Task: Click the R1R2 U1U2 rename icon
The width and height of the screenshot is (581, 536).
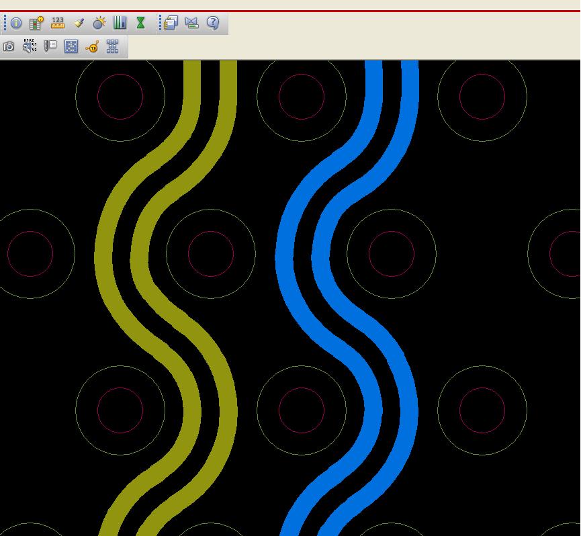Action: pos(30,46)
